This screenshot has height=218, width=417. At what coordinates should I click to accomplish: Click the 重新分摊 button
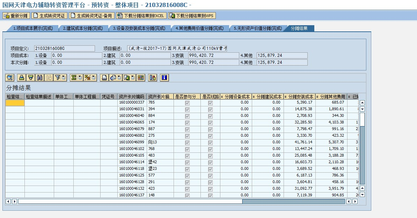pos(16,16)
